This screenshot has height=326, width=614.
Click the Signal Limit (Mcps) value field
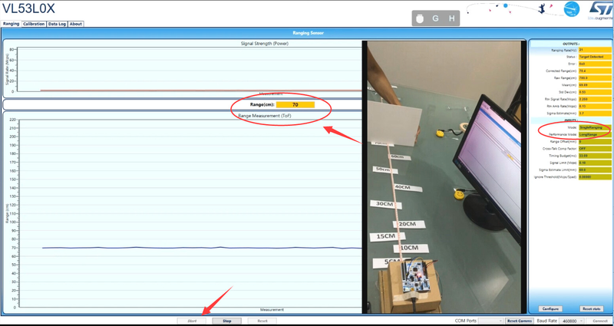click(x=594, y=163)
